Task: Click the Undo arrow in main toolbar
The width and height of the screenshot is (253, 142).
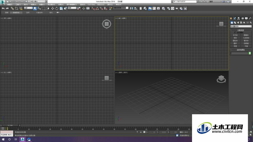Action: pyautogui.click(x=3, y=8)
